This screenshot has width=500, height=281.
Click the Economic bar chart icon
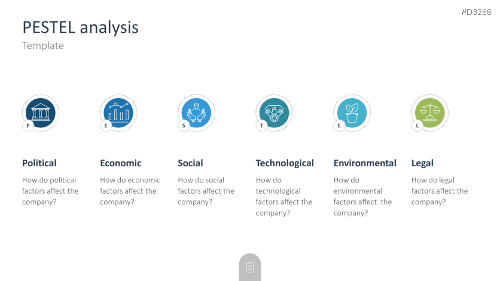click(118, 112)
